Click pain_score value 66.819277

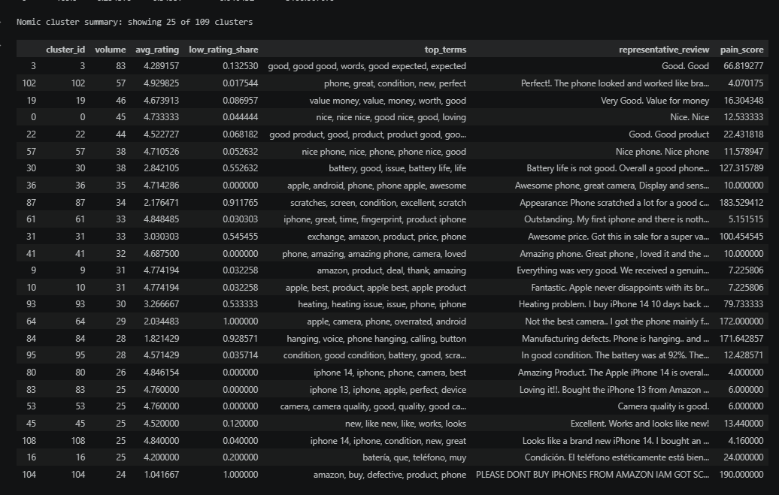[x=743, y=66]
